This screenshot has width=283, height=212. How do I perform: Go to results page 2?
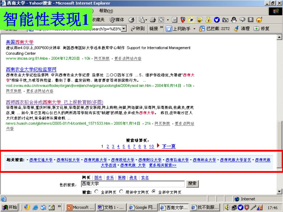[108, 146]
